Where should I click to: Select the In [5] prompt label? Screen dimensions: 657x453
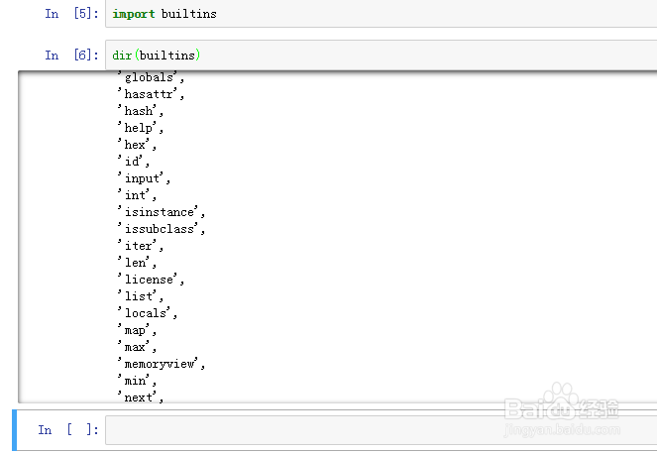point(71,14)
